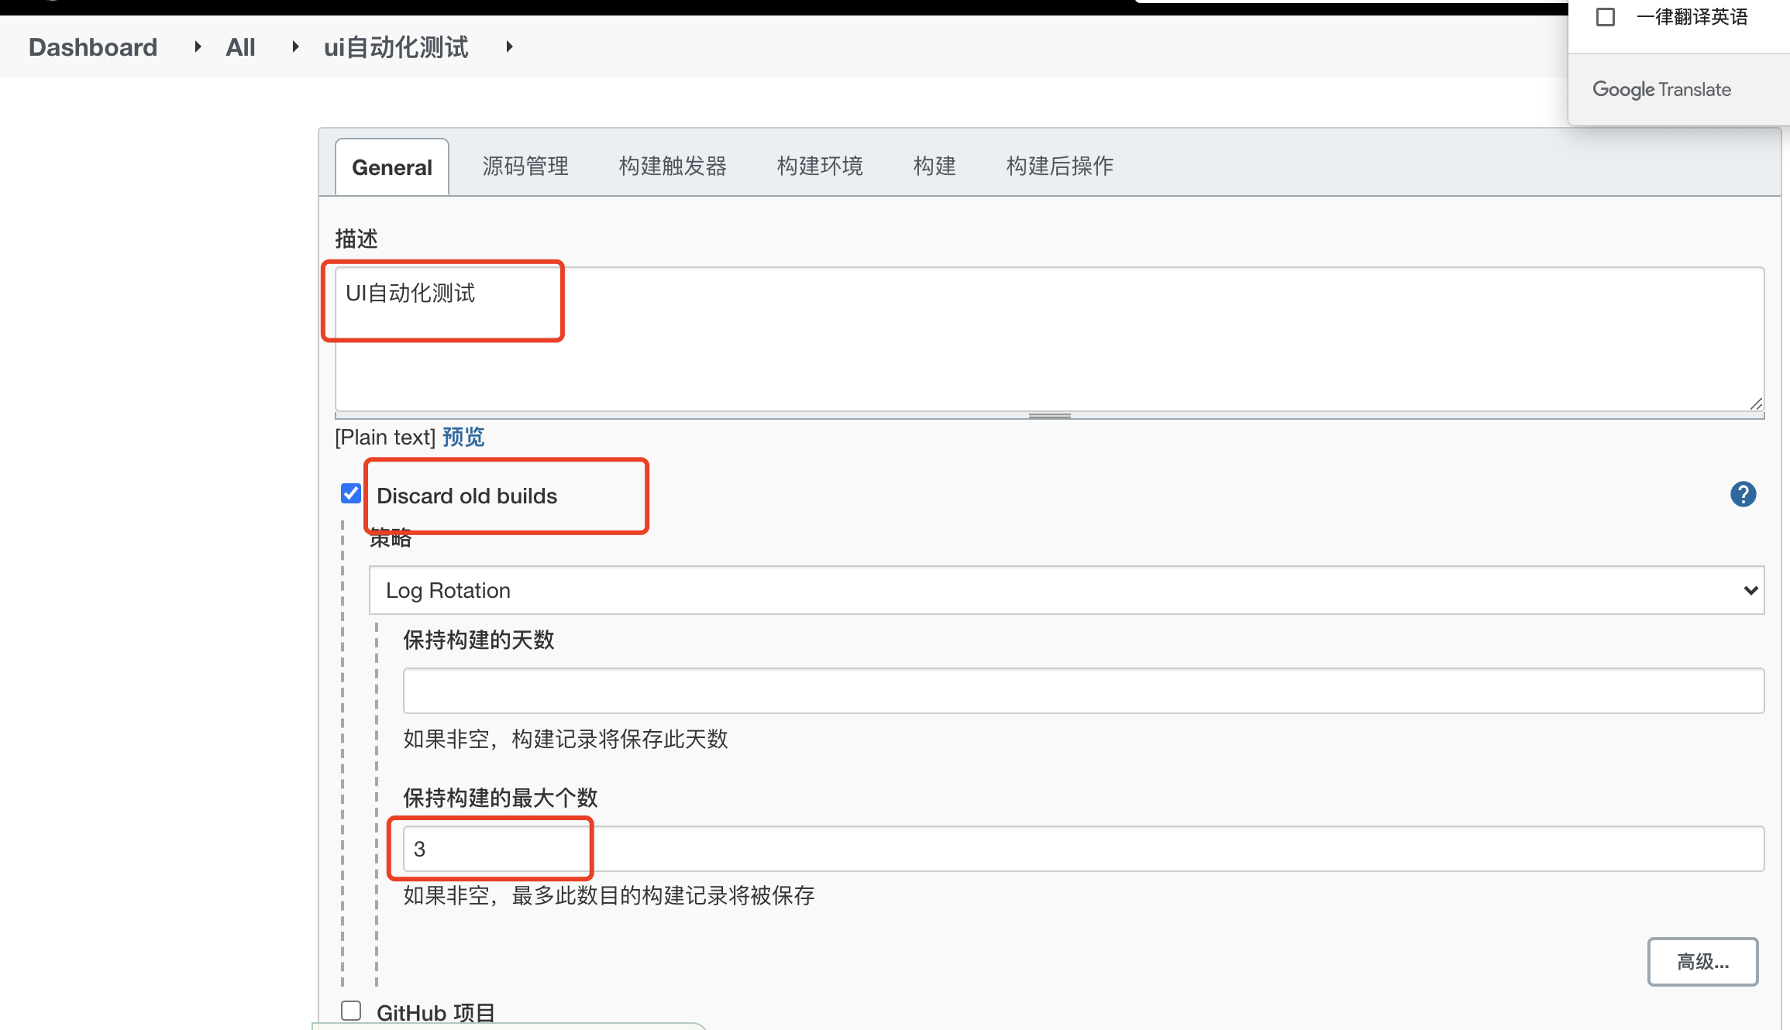Click the Discard old builds help icon
The image size is (1790, 1030).
[1743, 494]
